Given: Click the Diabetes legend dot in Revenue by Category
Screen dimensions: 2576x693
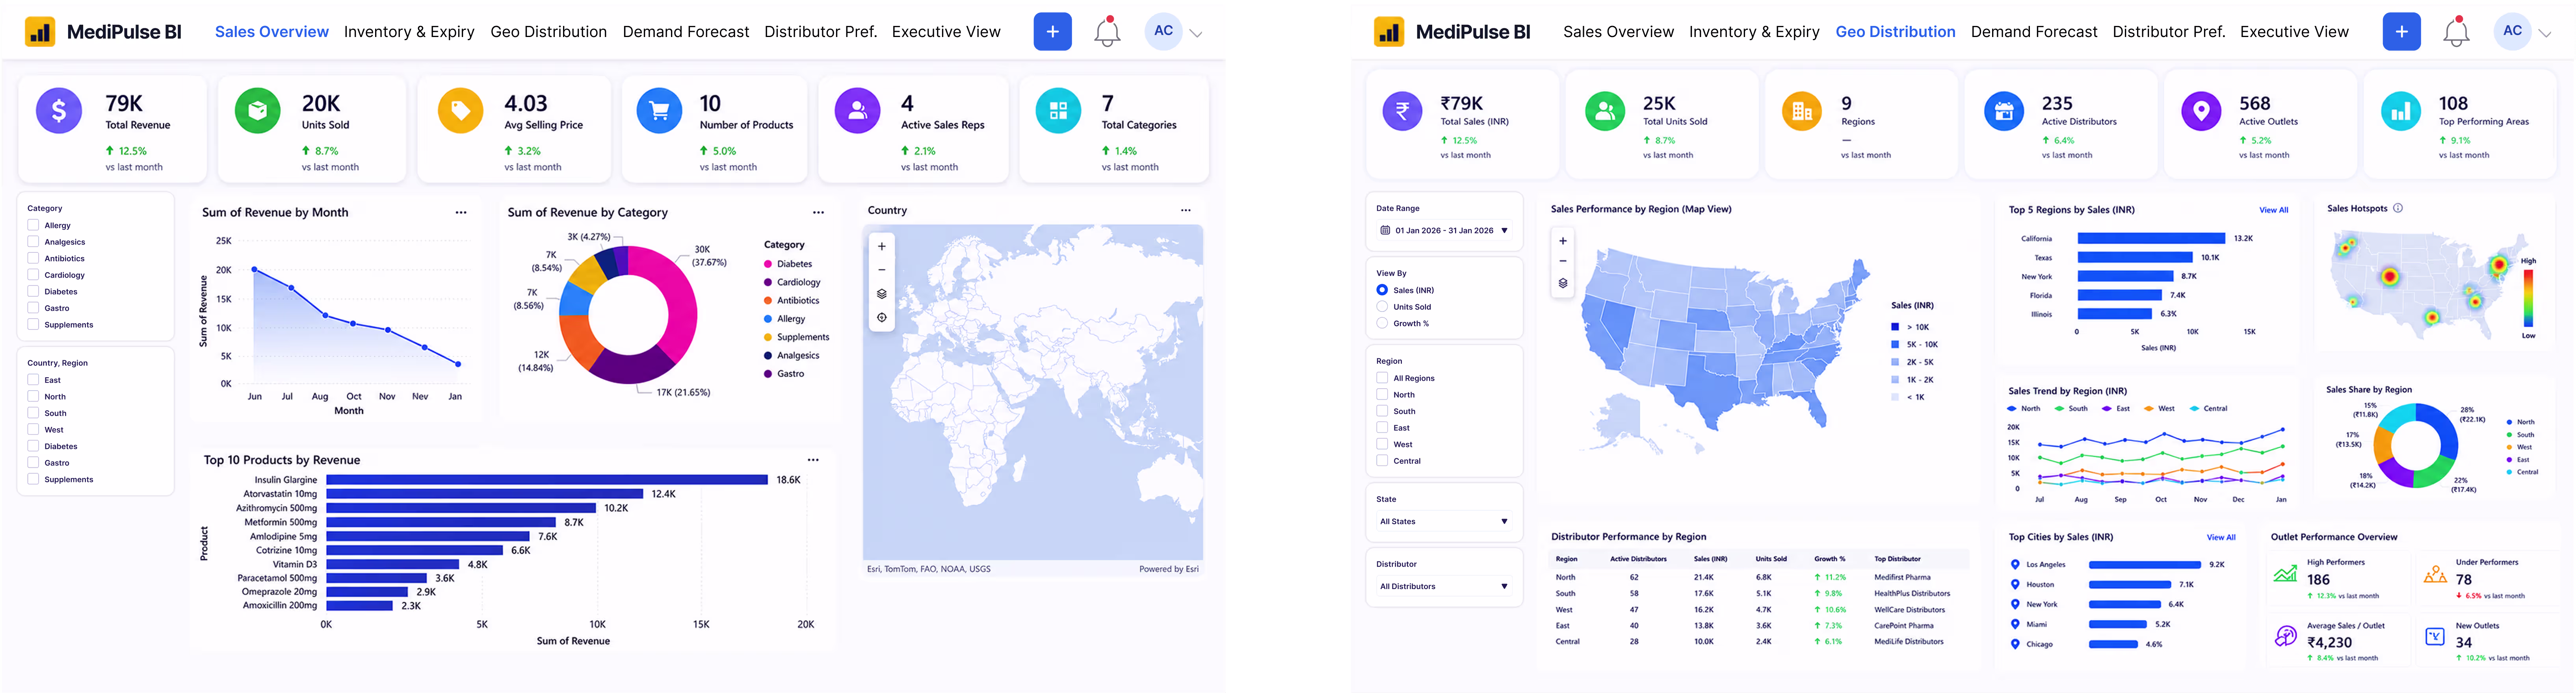Looking at the screenshot, I should point(768,264).
